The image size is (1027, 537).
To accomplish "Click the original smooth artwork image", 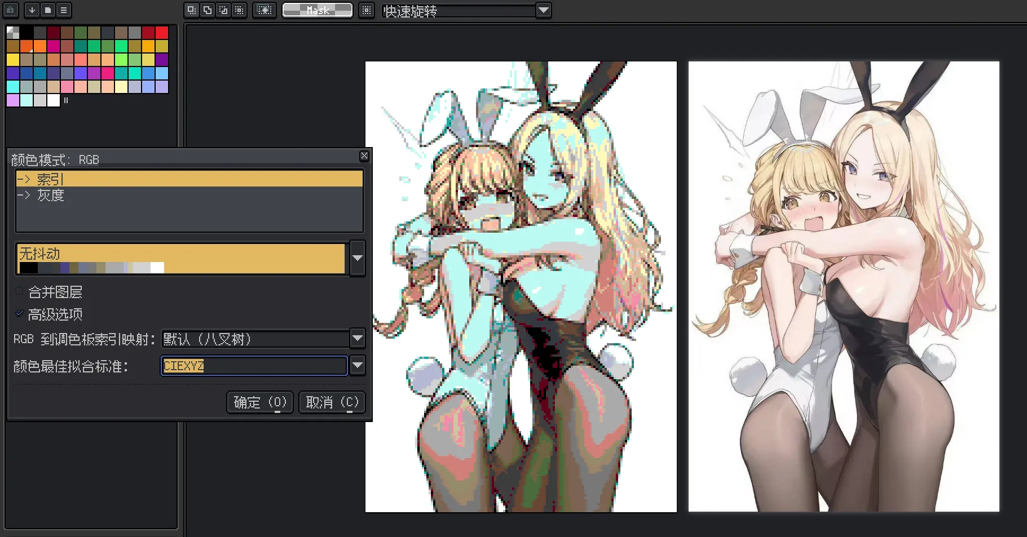I will point(844,287).
